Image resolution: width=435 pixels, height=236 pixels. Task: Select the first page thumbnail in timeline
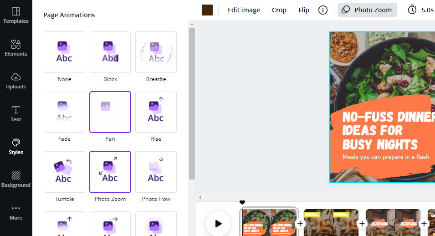269,222
